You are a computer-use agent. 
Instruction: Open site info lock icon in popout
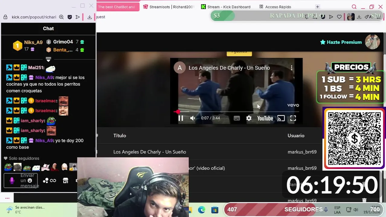click(x=5, y=17)
